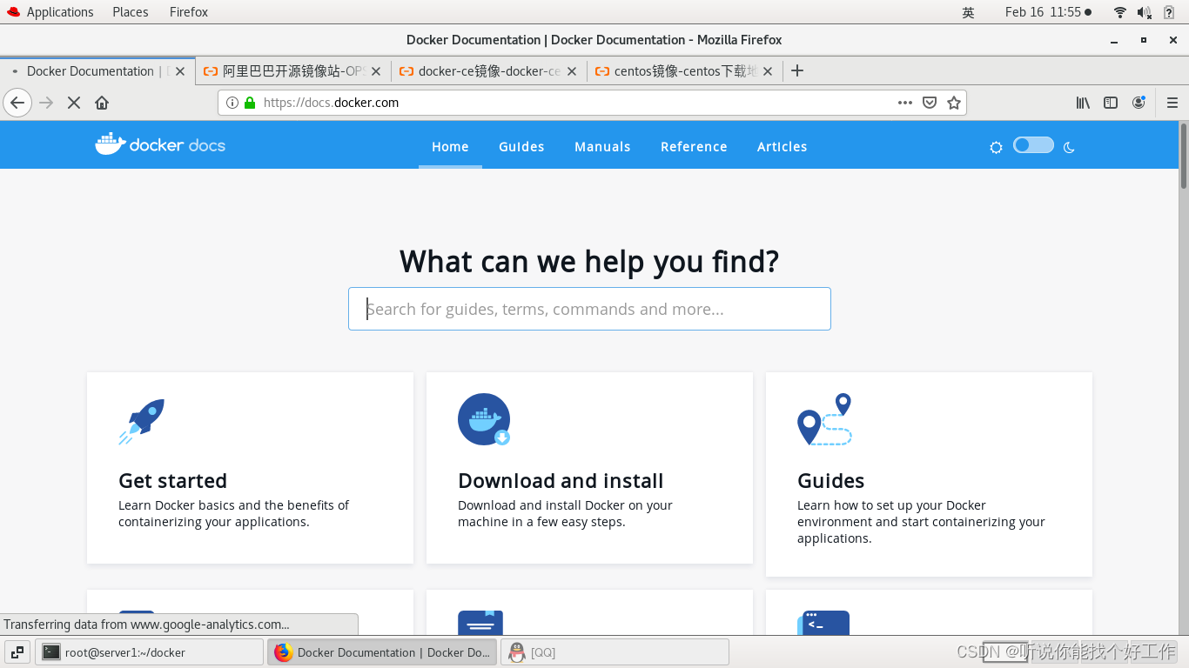
Task: Open the Wi-Fi network indicator
Action: [1120, 12]
